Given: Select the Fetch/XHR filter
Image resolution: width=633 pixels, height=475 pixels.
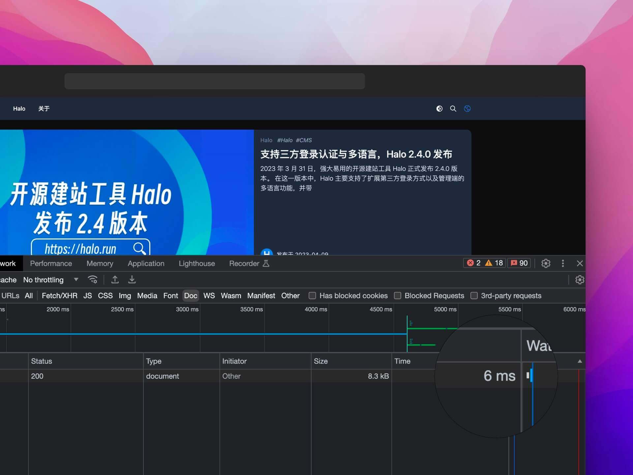Looking at the screenshot, I should 59,296.
